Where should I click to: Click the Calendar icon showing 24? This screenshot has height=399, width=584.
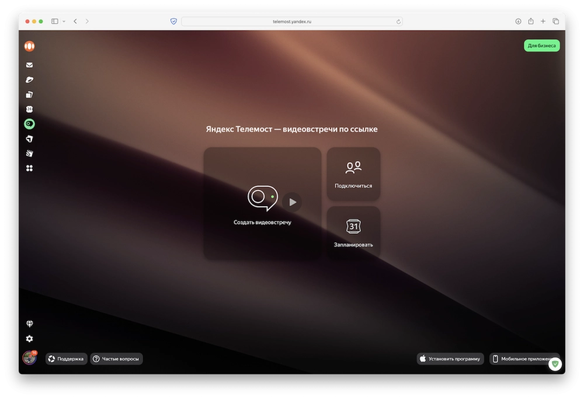pyautogui.click(x=29, y=109)
